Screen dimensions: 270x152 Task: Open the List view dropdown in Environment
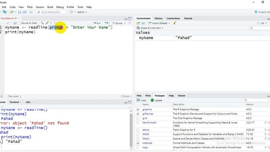[262, 23]
